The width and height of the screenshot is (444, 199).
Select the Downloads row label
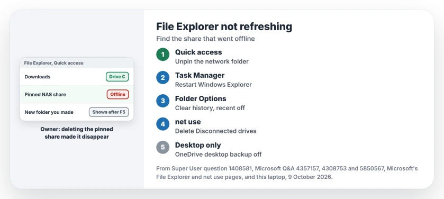coord(38,77)
